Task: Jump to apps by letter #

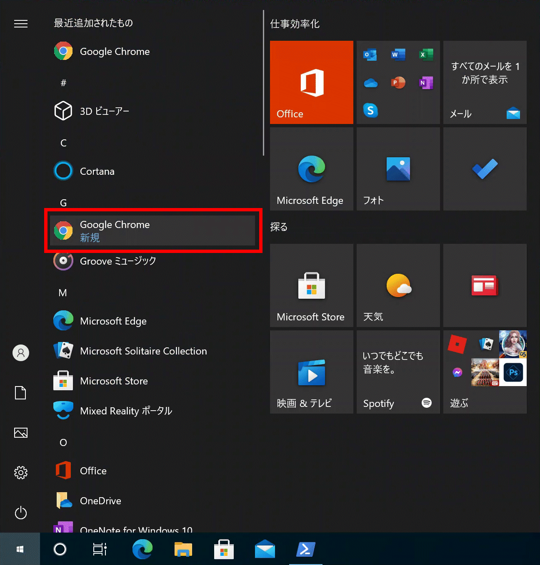Action: pos(63,83)
